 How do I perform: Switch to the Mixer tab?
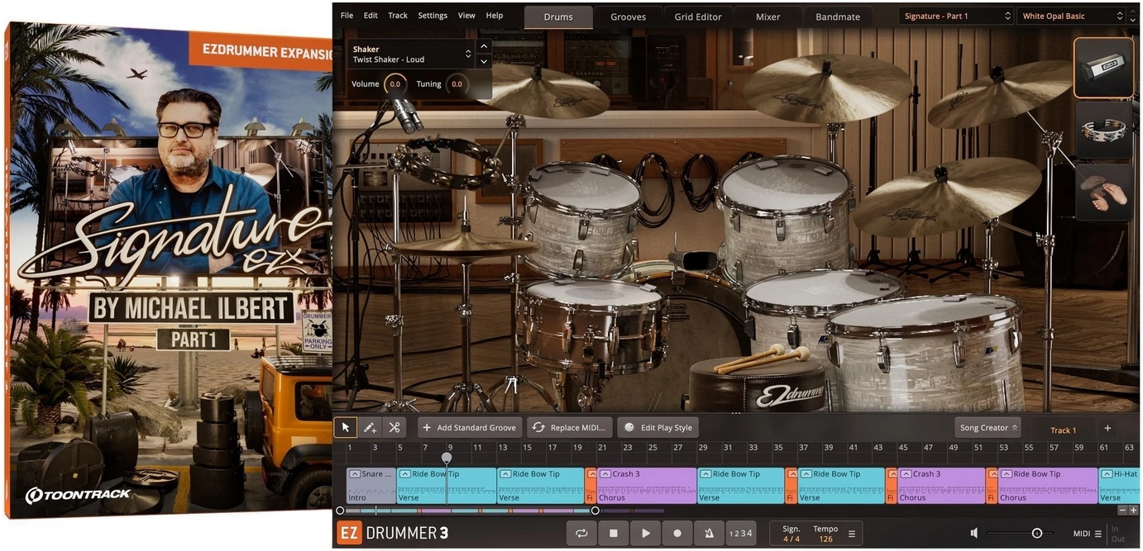(x=768, y=17)
